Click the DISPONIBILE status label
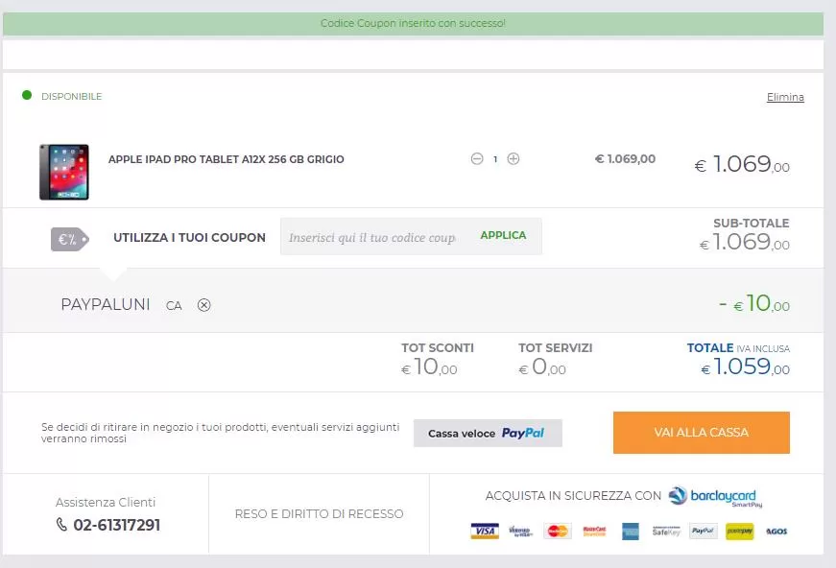 [71, 97]
